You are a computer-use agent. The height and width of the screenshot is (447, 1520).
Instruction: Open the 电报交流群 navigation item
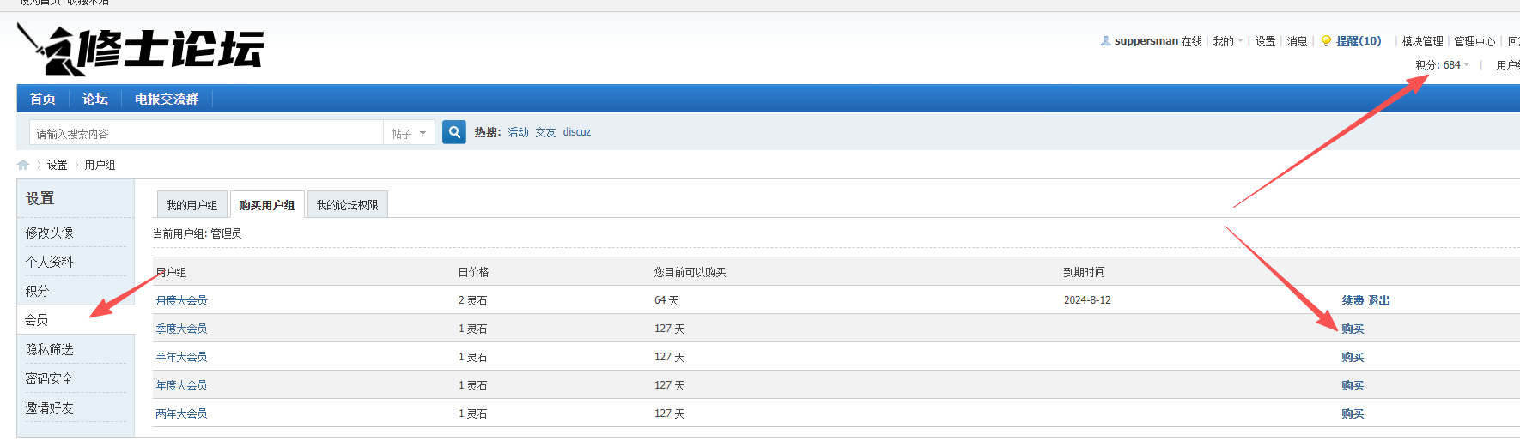[x=167, y=99]
